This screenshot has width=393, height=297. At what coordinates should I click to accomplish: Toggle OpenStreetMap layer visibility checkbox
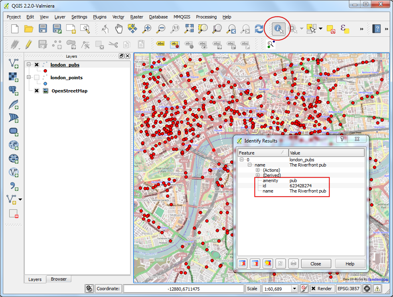point(36,90)
